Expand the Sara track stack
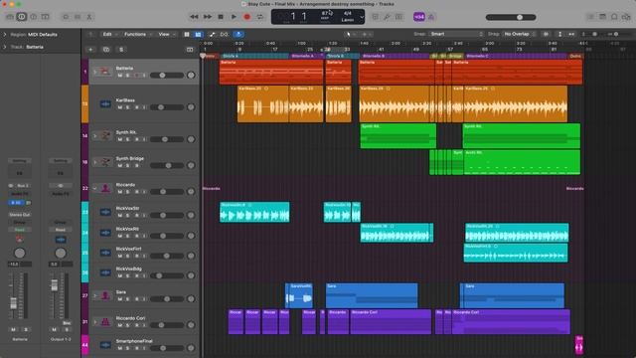Screen dimensions: 636x358 point(95,295)
